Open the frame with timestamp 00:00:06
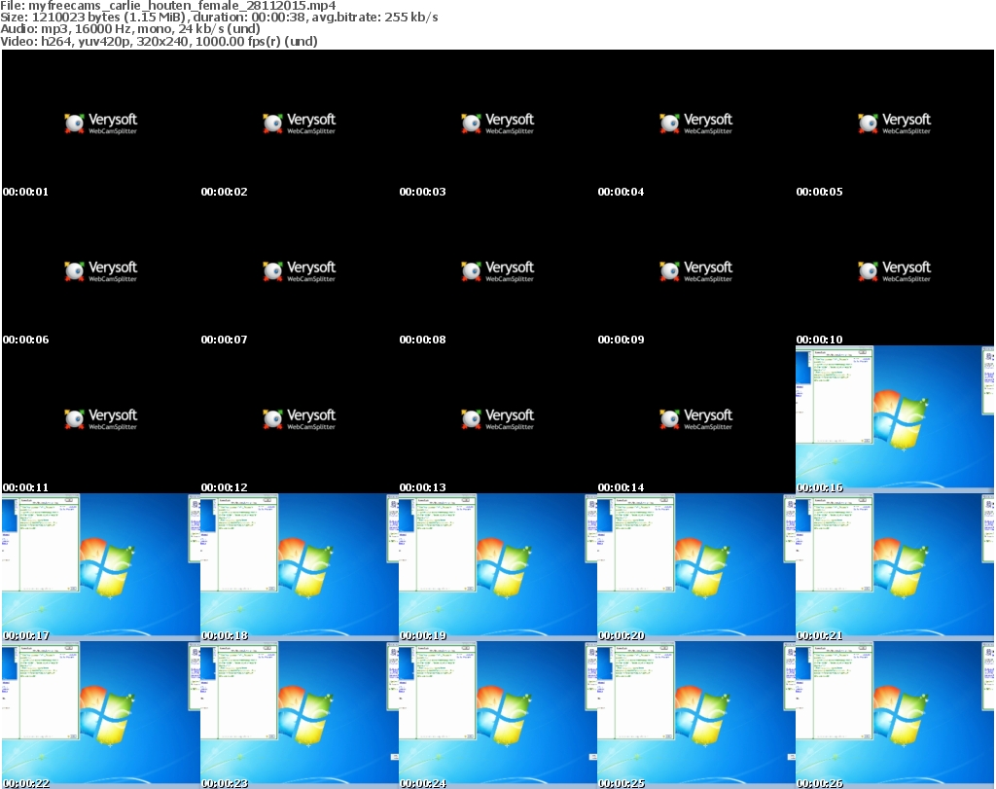Viewport: 996px width, 789px height. click(101, 271)
